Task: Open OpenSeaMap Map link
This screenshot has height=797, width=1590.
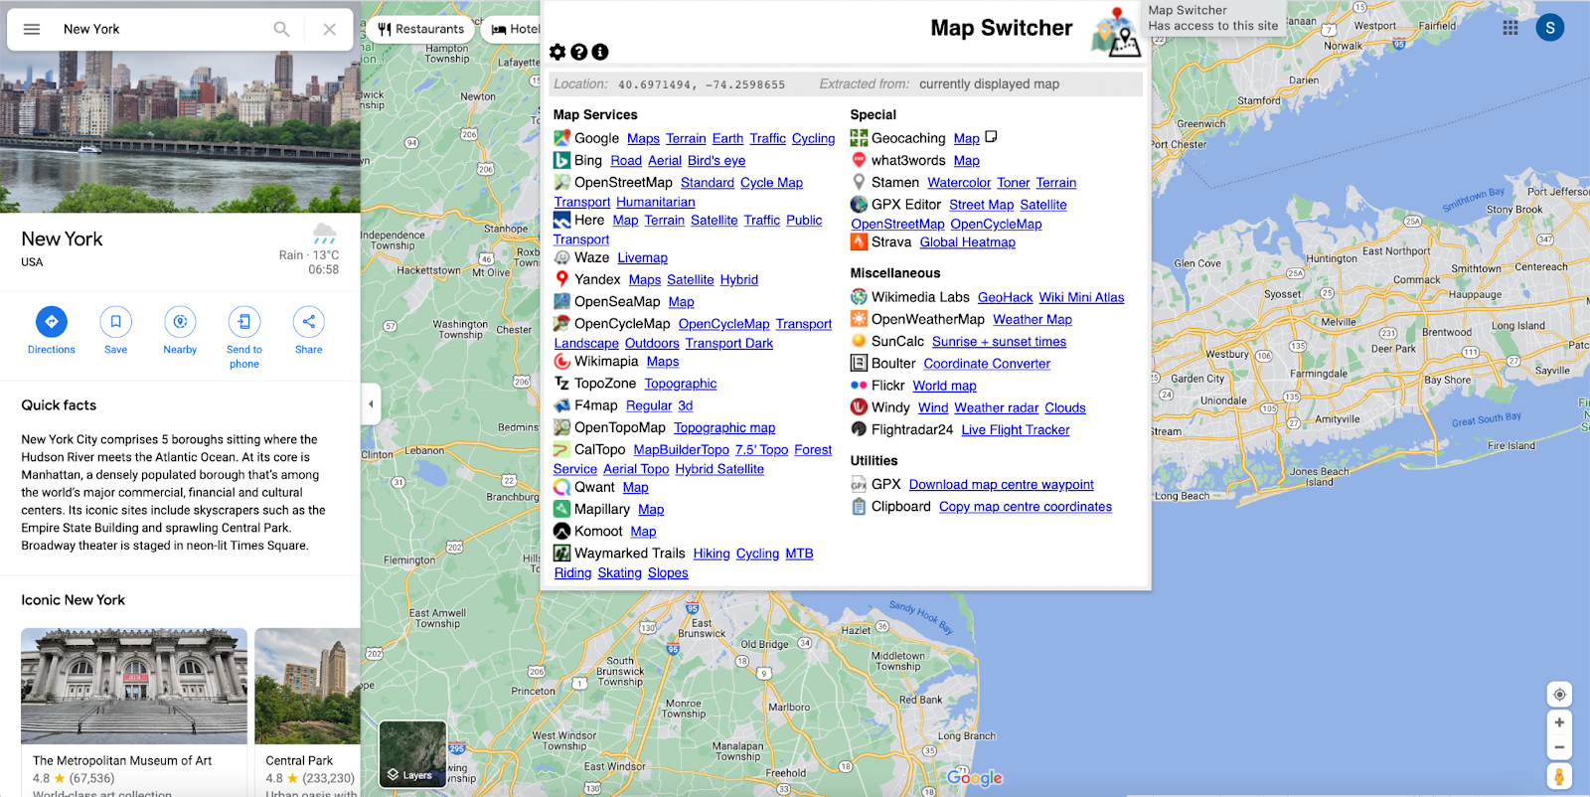Action: (682, 302)
